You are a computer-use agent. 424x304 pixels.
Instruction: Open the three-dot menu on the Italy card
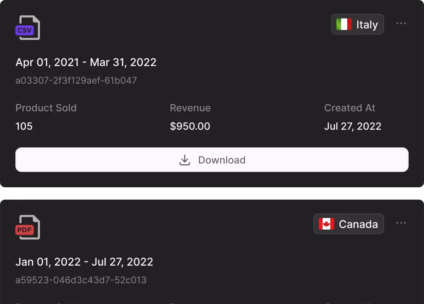[x=401, y=23]
